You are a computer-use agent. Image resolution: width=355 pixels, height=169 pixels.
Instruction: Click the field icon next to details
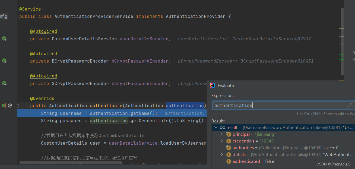coord(229,155)
